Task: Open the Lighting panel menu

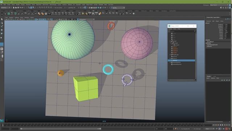Action: point(17,17)
